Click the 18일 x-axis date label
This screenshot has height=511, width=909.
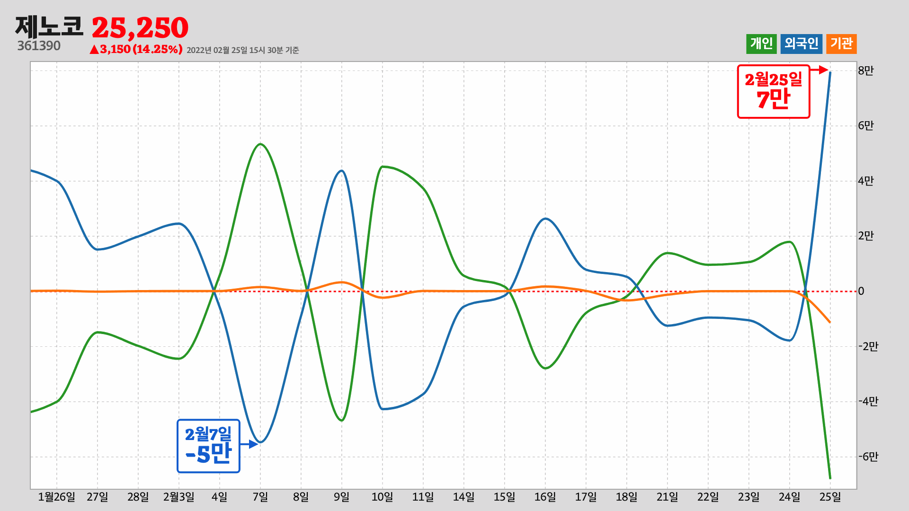pyautogui.click(x=627, y=497)
